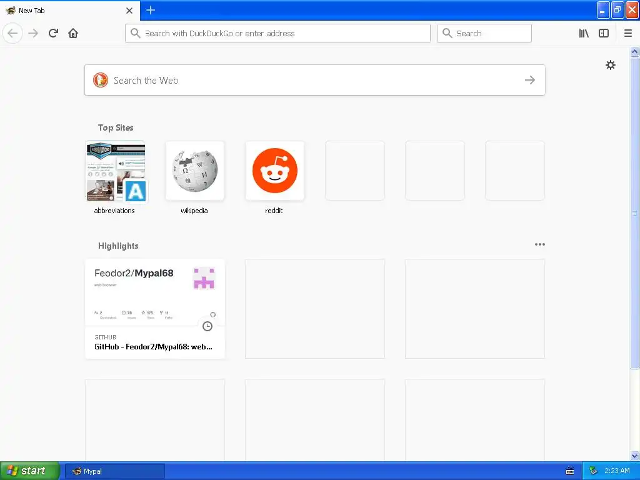Open the home page
The image size is (640, 480).
pos(73,33)
